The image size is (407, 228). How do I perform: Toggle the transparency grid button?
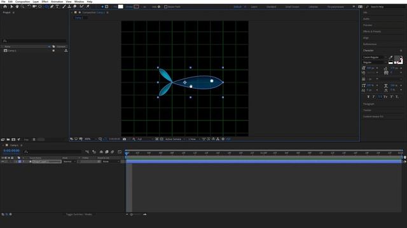[162, 139]
